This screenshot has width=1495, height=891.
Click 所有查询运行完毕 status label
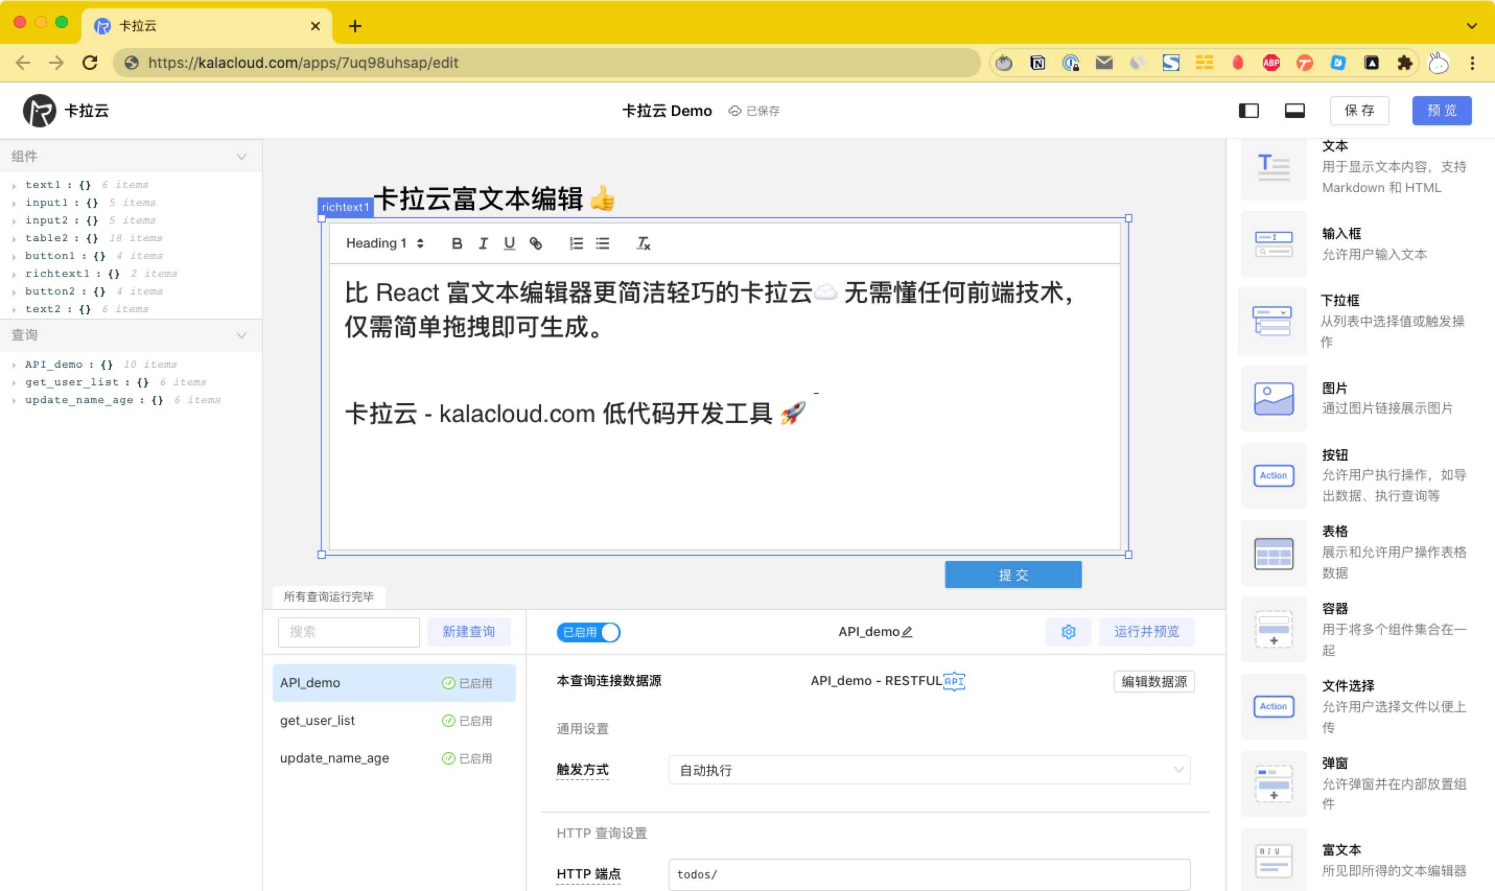coord(329,596)
